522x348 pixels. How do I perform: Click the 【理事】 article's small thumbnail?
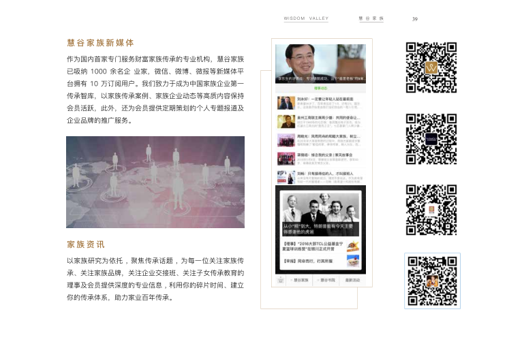click(353, 247)
